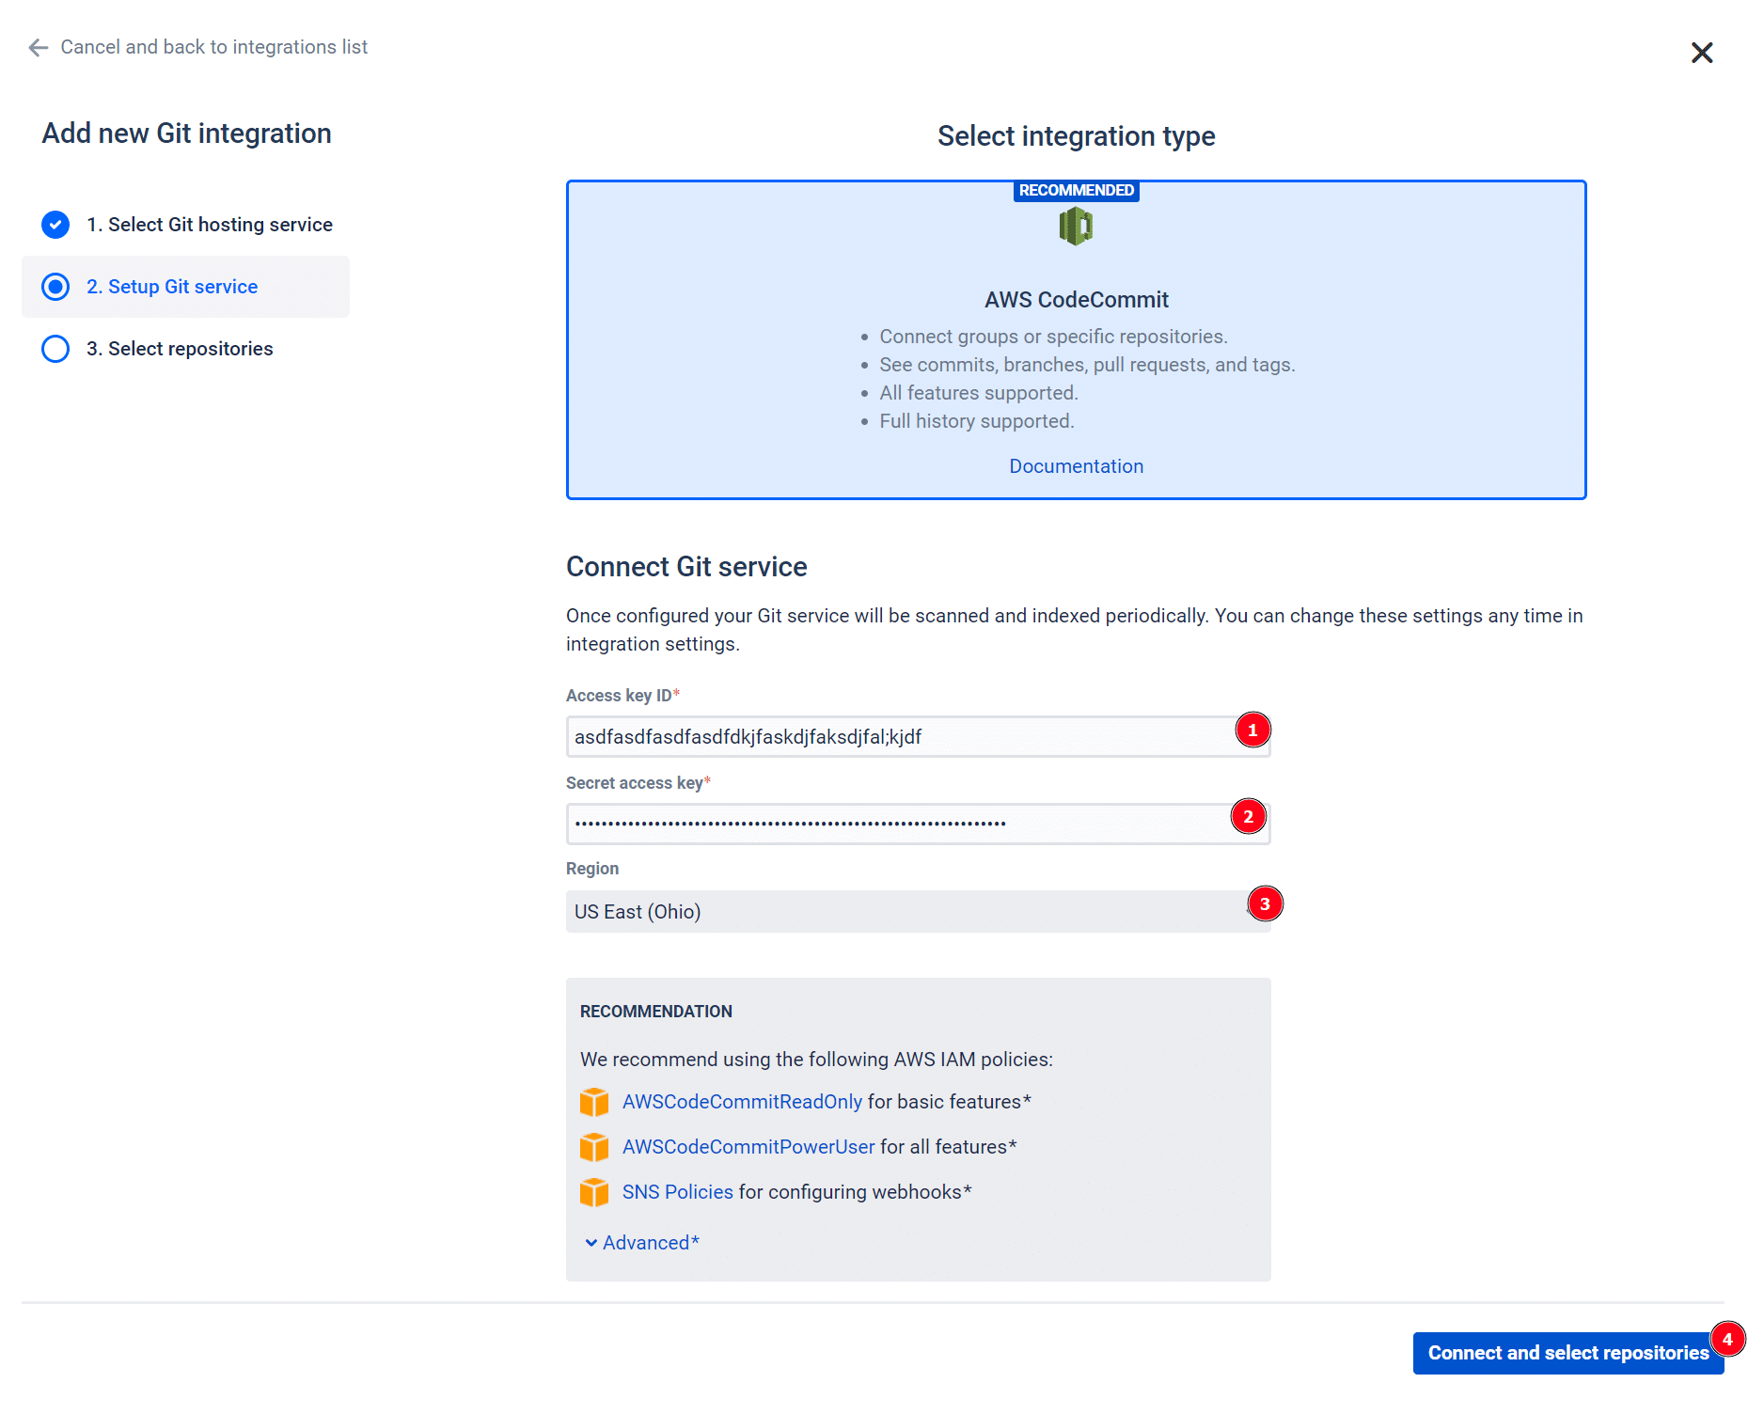Go to step 1 Select Git hosting service
The image size is (1764, 1414).
coord(210,225)
